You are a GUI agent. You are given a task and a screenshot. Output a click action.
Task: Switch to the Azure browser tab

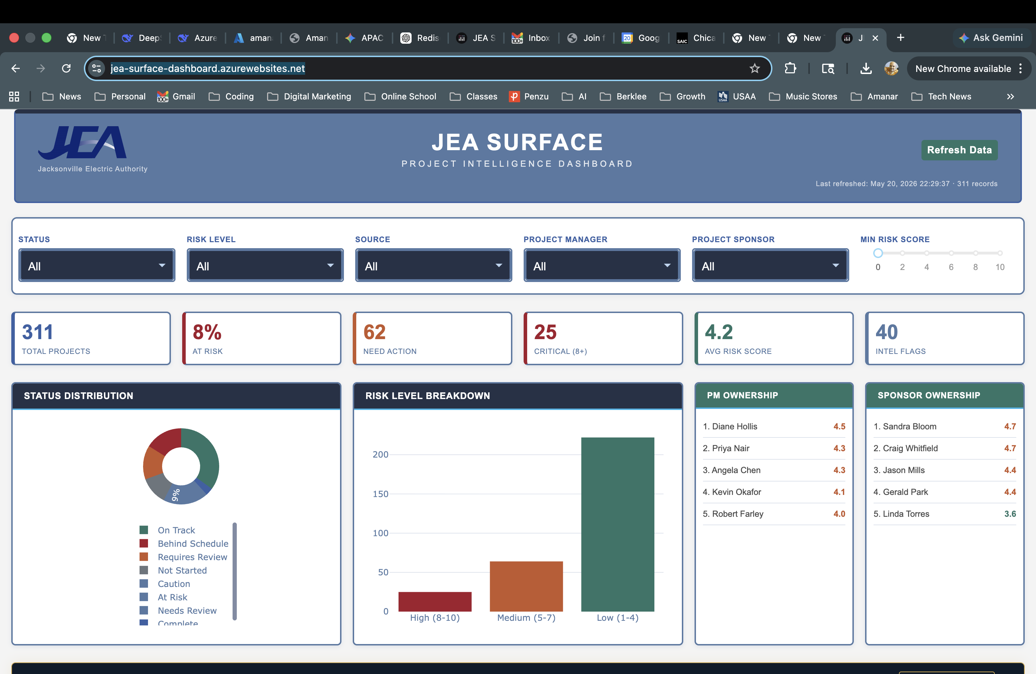coord(198,38)
